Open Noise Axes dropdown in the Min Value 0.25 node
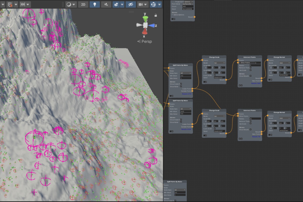The height and width of the screenshot is (202, 303). (186, 109)
